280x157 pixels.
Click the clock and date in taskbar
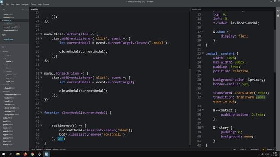(274, 154)
